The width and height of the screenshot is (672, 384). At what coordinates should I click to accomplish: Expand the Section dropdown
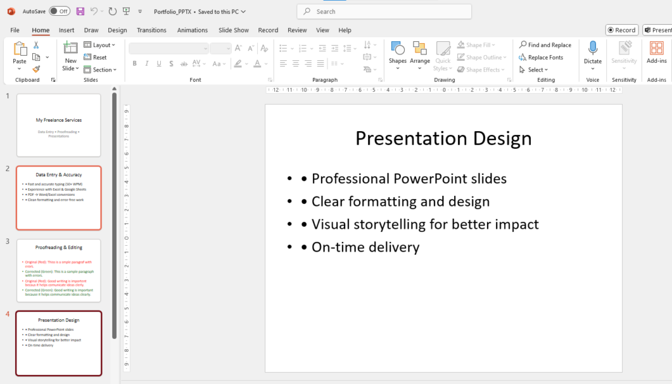pyautogui.click(x=100, y=69)
